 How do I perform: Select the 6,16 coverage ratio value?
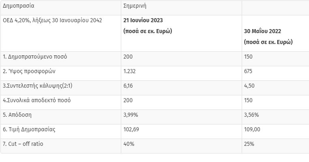point(128,86)
